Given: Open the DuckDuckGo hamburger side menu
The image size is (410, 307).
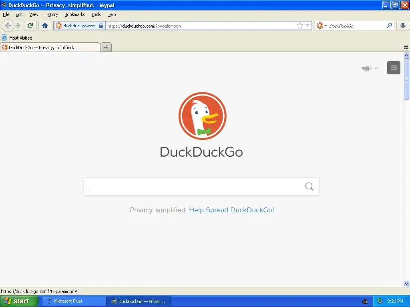Looking at the screenshot, I should coord(394,68).
